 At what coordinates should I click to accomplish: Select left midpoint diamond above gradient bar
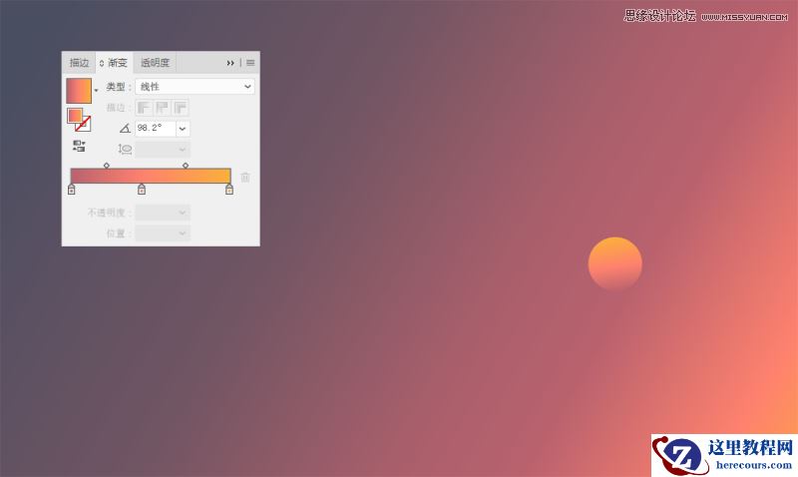pyautogui.click(x=107, y=166)
